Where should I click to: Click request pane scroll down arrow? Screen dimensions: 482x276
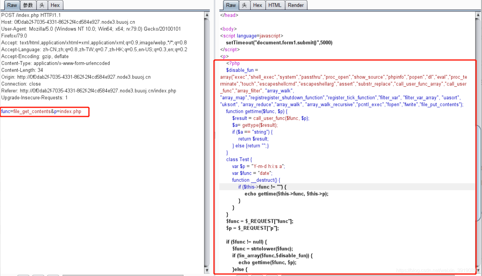[x=207, y=270]
